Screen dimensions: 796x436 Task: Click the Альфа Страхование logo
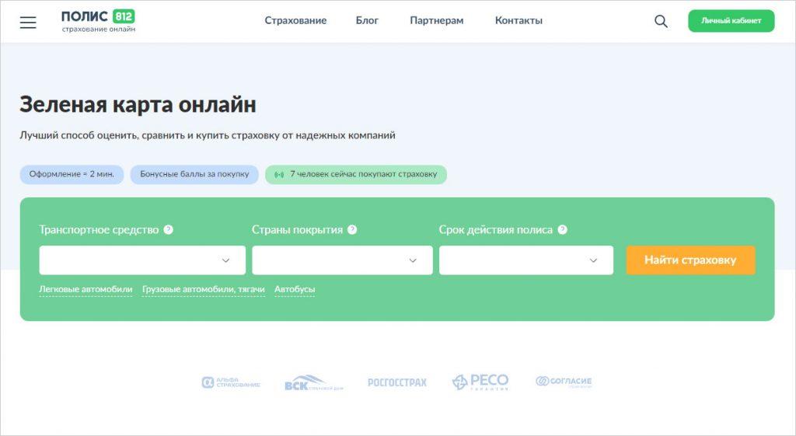pyautogui.click(x=231, y=382)
